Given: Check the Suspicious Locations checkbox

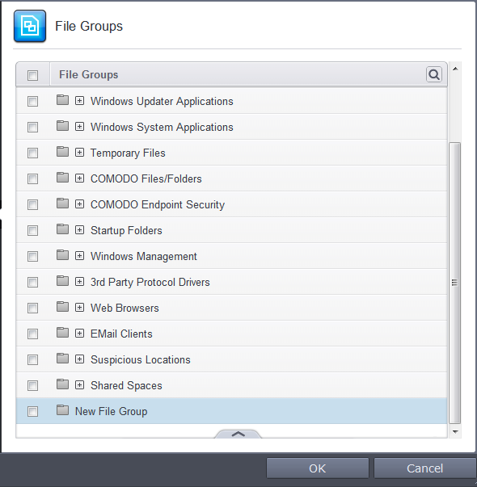Looking at the screenshot, I should tap(32, 360).
